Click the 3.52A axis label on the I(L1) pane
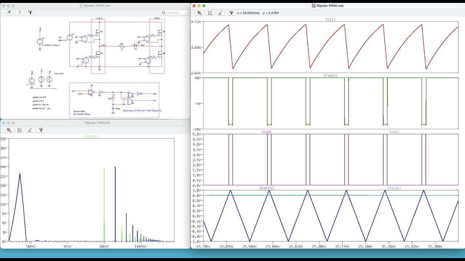 (196, 22)
